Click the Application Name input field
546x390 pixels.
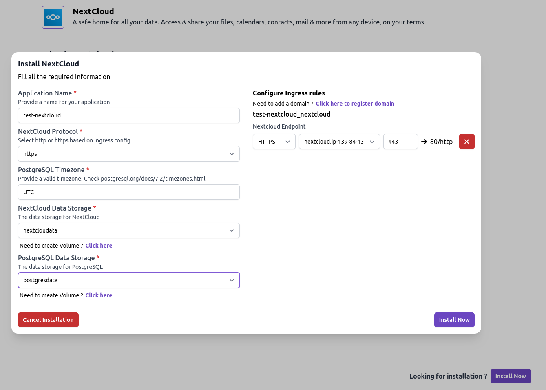(129, 115)
